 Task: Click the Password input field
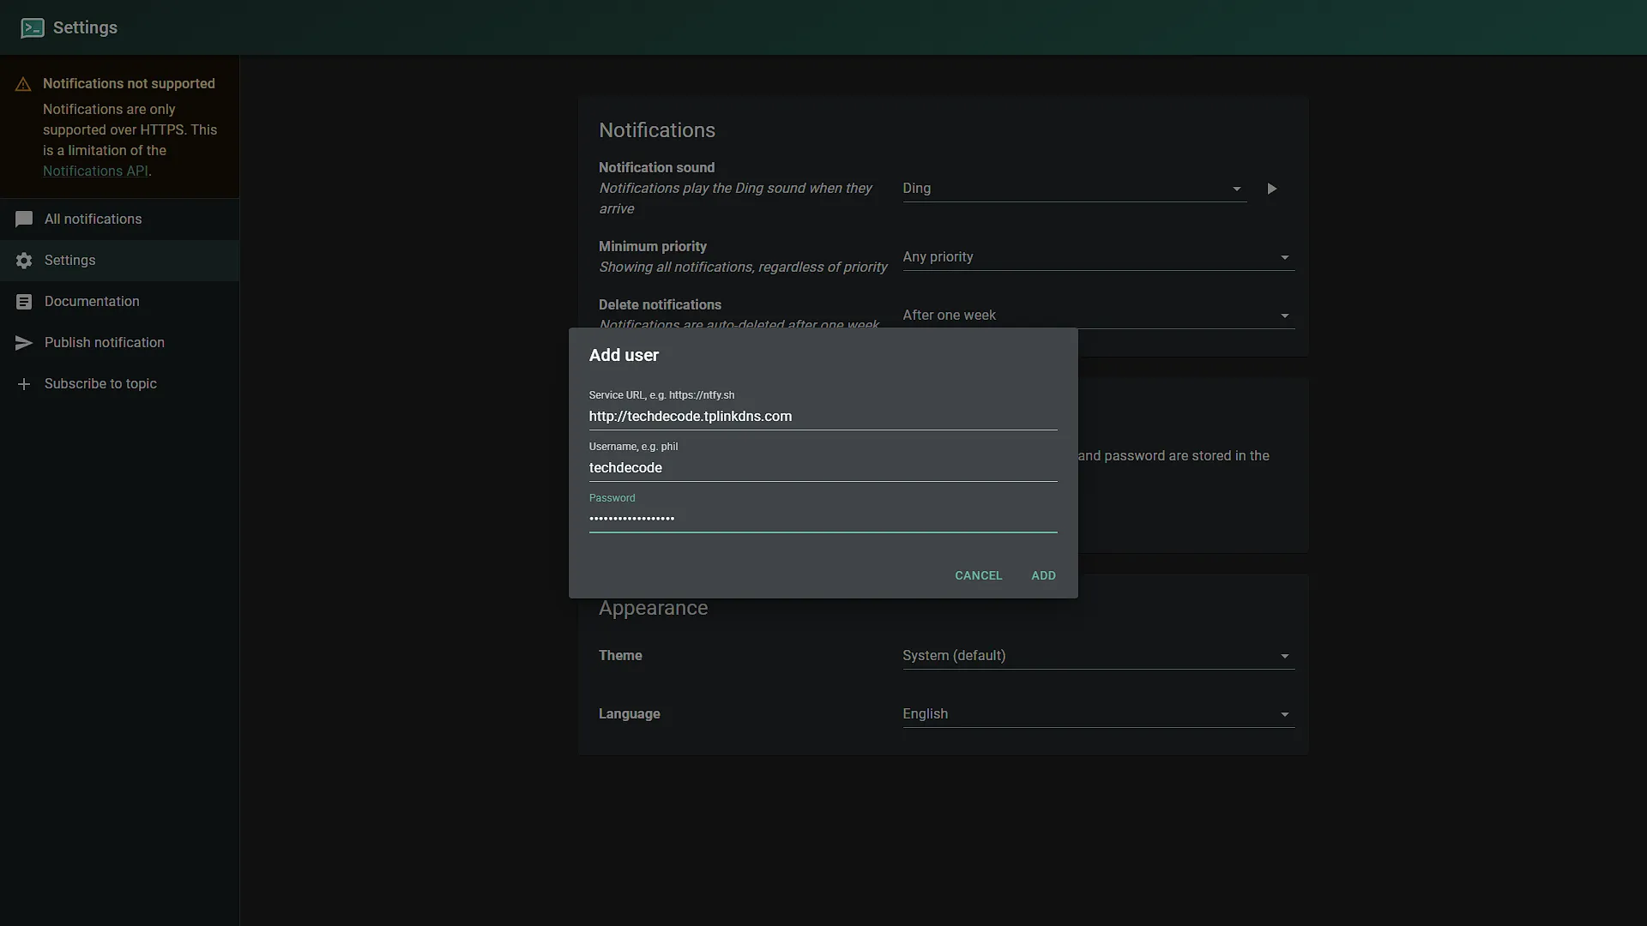tap(823, 519)
